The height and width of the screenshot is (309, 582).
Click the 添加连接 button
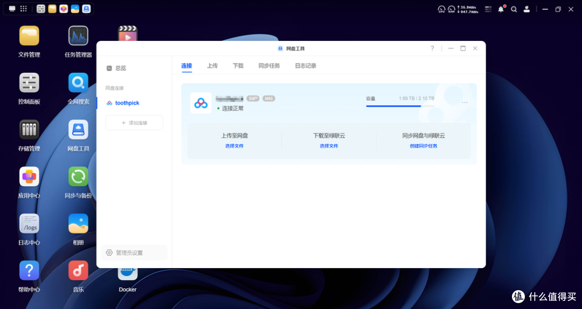134,123
